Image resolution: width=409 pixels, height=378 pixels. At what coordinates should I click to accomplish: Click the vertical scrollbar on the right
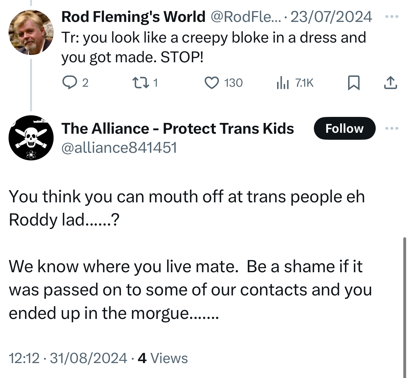(405, 305)
